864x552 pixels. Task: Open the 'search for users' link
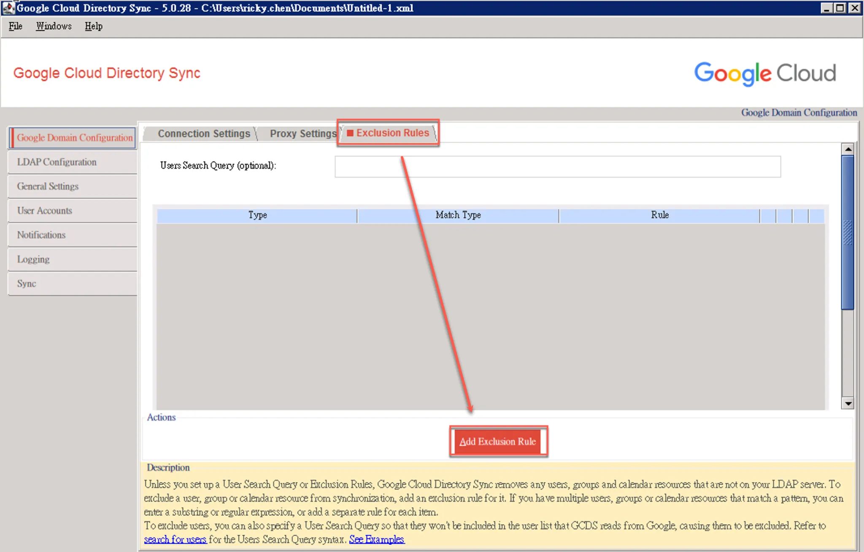(x=175, y=539)
